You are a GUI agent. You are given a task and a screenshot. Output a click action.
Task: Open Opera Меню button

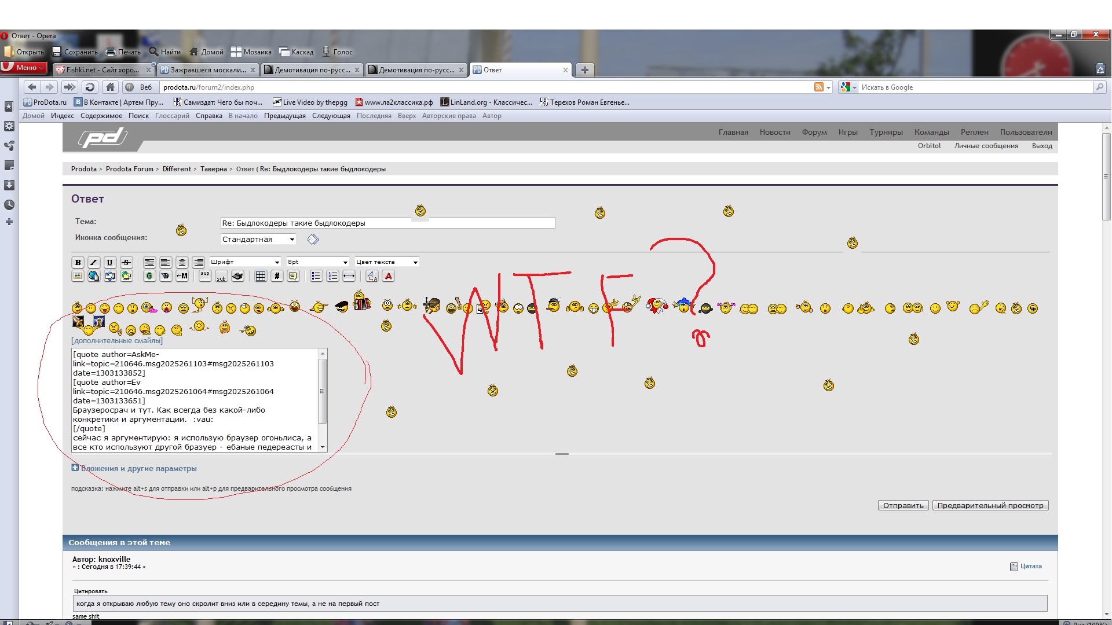pos(24,68)
